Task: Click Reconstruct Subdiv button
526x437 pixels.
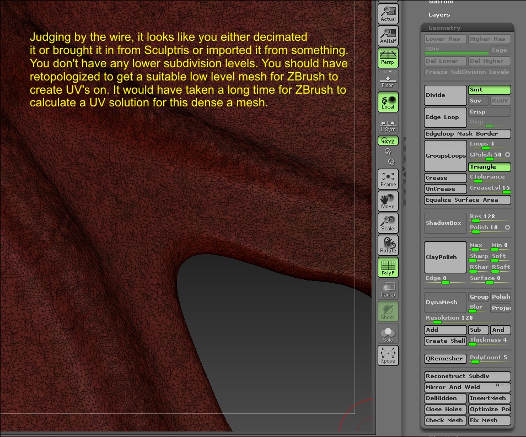Action: (x=468, y=376)
